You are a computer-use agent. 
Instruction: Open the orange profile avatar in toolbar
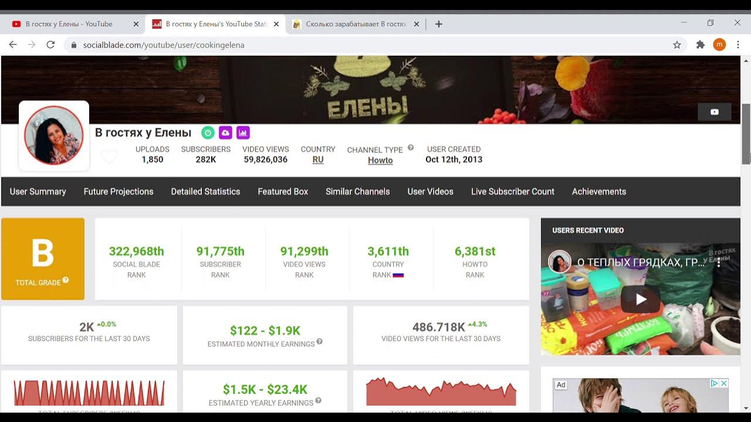(x=719, y=45)
